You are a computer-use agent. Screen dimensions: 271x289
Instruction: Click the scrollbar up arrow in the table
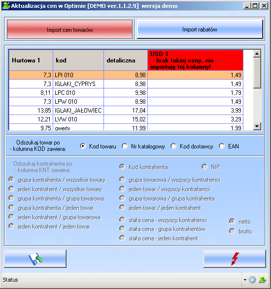[x=257, y=54]
